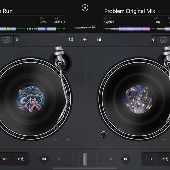Click the algoriddim logo
The image size is (170, 170).
pos(85,27)
